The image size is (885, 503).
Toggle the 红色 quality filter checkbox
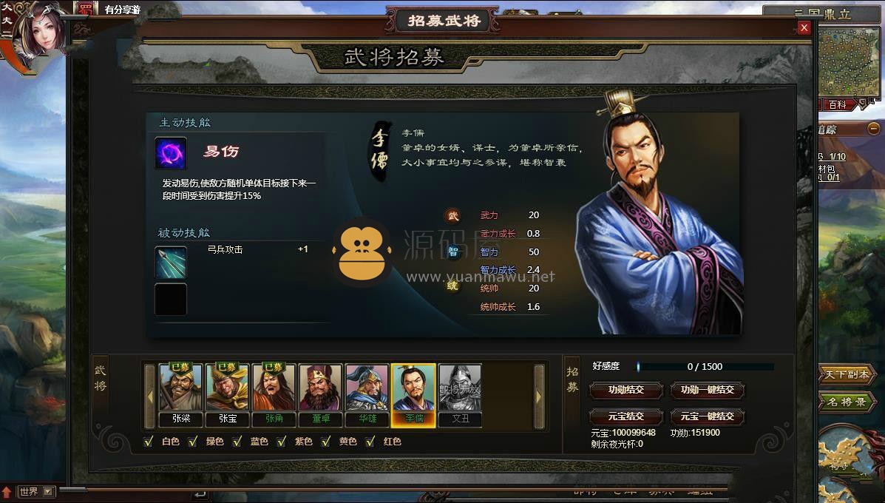370,441
